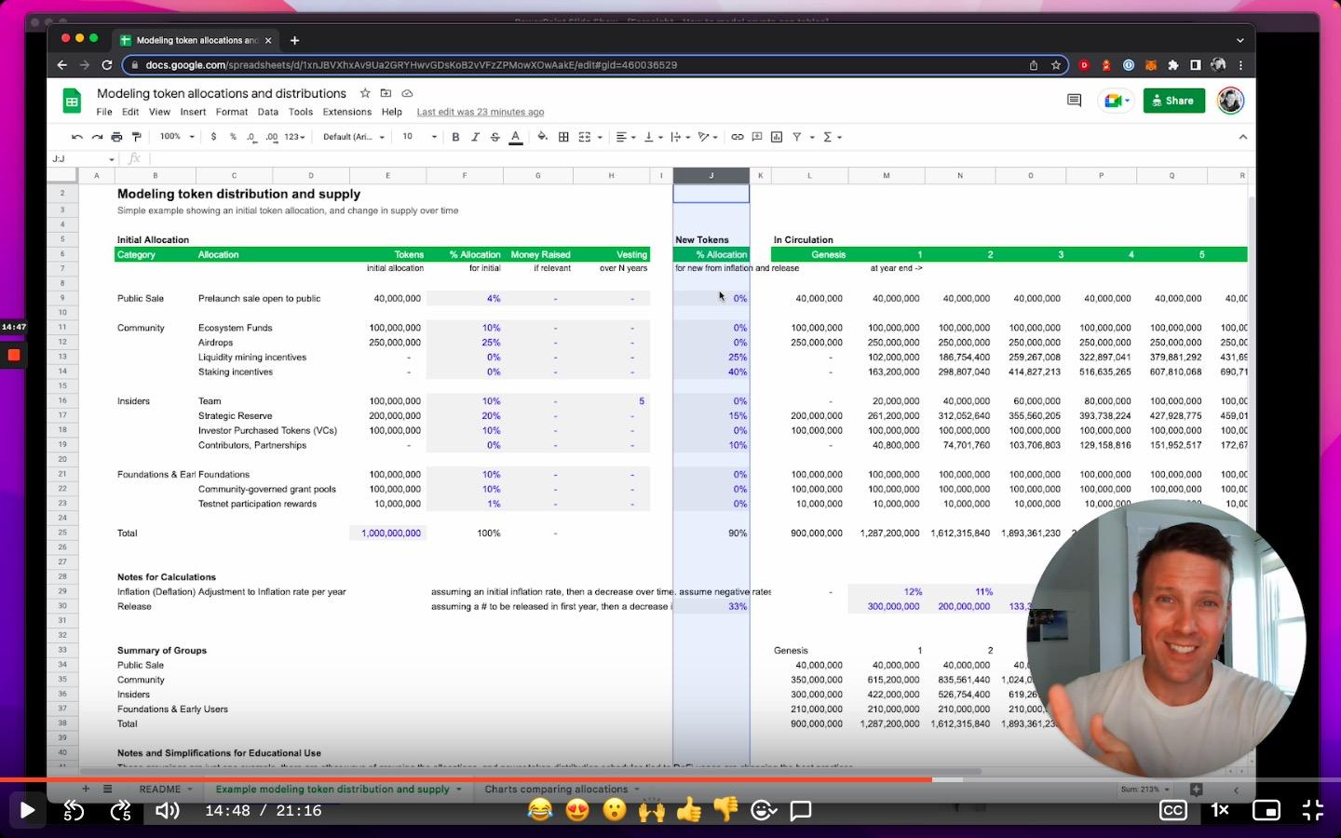Open the Data menu

[267, 112]
